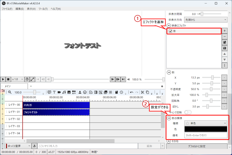Viewport: 232px width, 155px height.
Task: Remove the selected effect with the minus button
Action: [224, 36]
